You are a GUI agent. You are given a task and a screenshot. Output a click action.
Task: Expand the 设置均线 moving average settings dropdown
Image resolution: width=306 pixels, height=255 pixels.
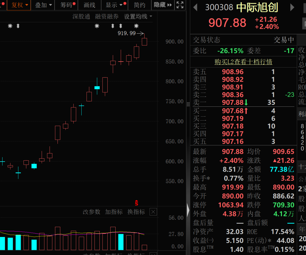tap(138, 17)
